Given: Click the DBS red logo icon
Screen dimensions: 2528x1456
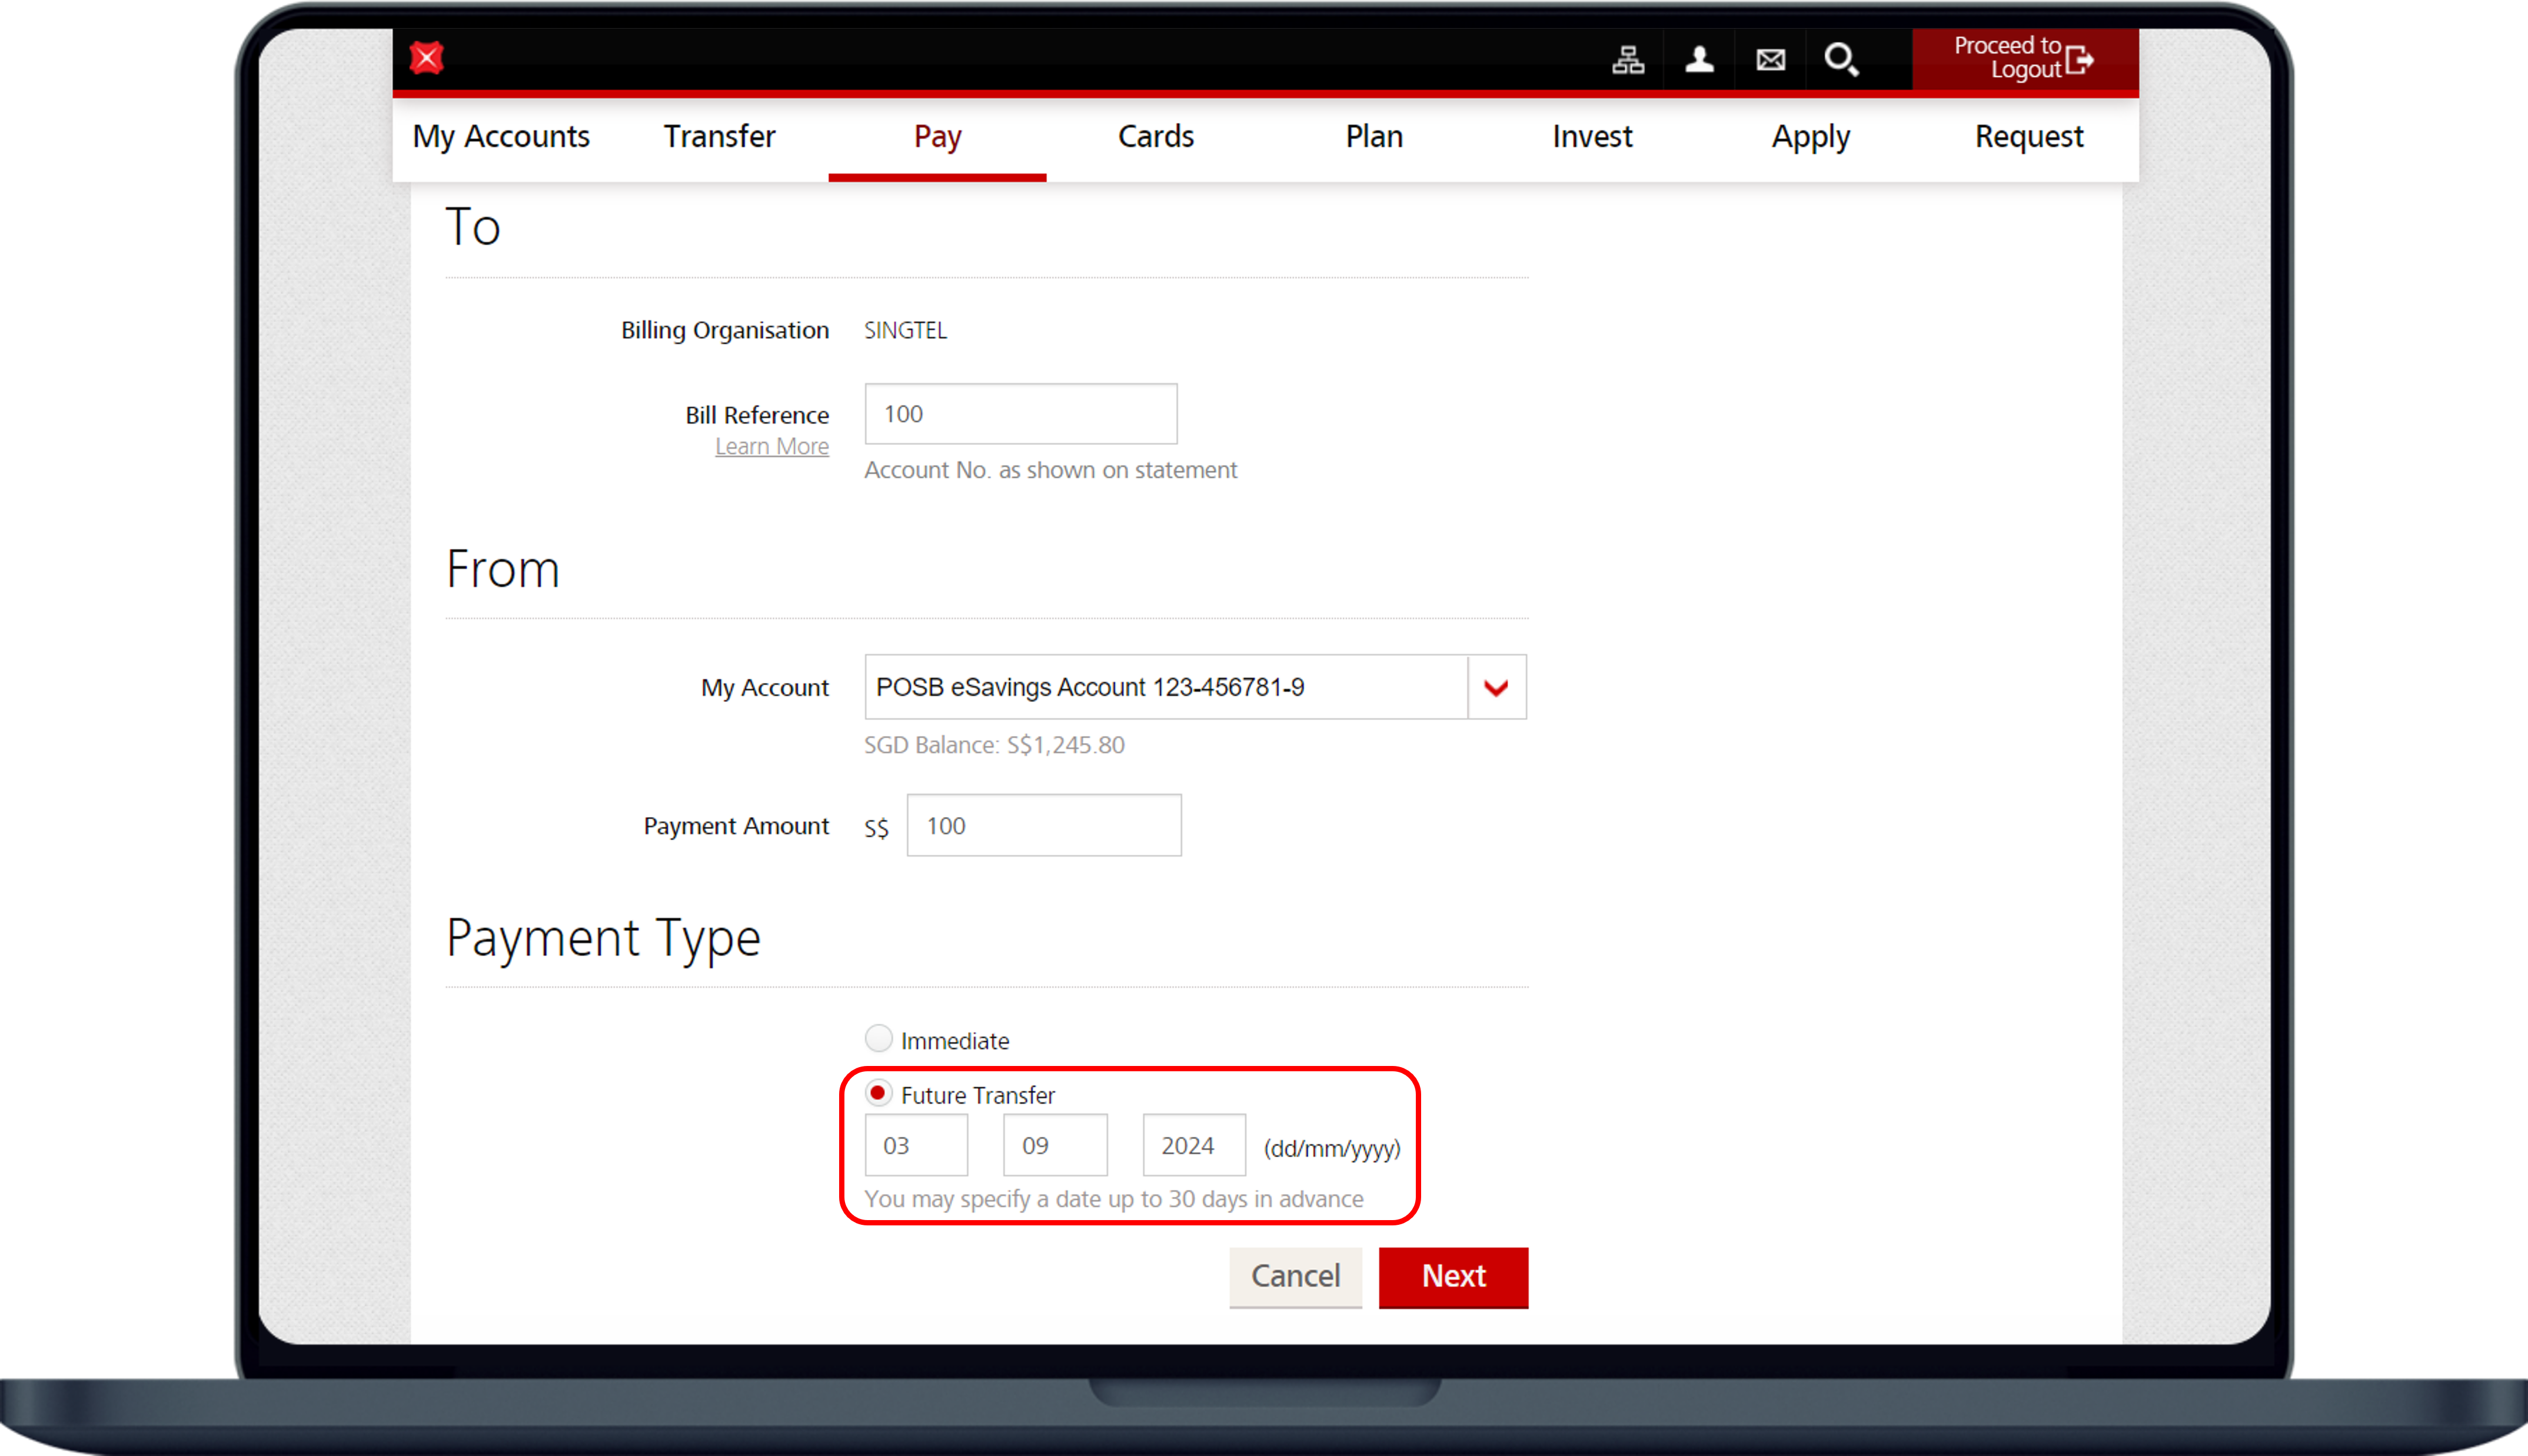Looking at the screenshot, I should [x=427, y=58].
